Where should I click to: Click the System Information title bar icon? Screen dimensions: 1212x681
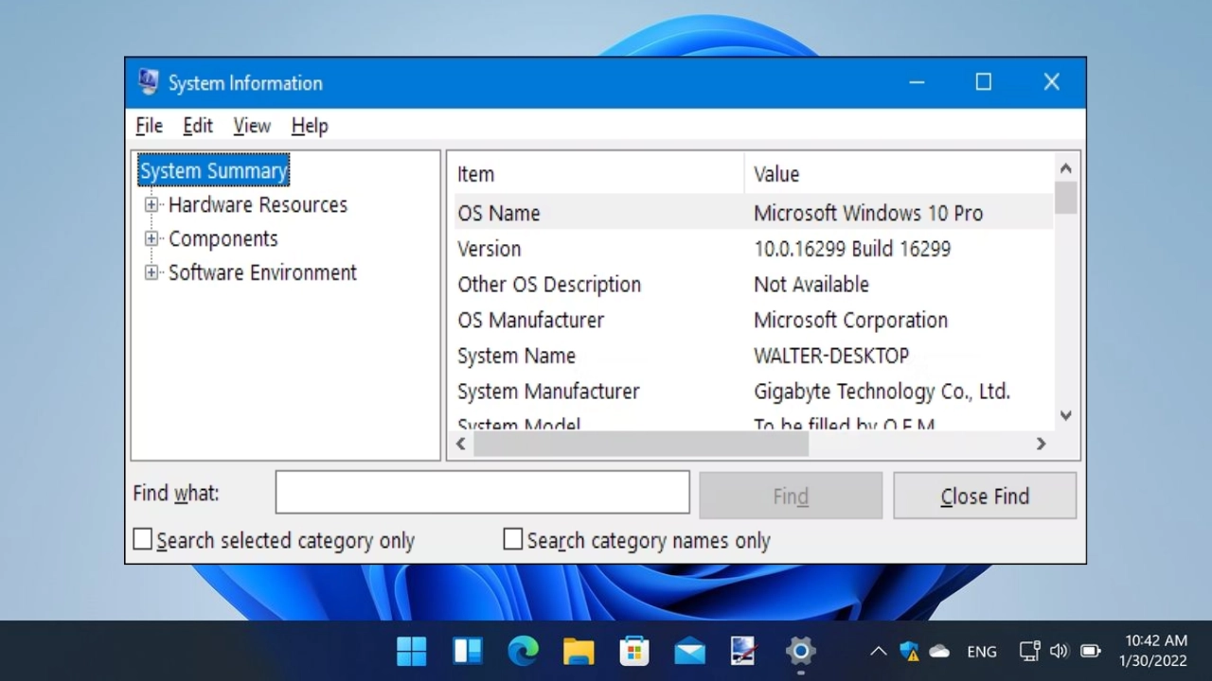(x=148, y=82)
